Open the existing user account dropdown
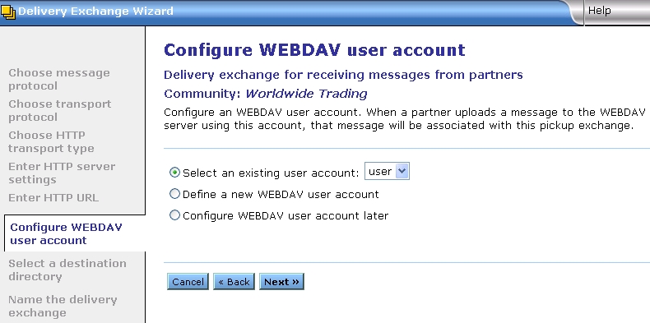The width and height of the screenshot is (650, 323). pyautogui.click(x=387, y=171)
